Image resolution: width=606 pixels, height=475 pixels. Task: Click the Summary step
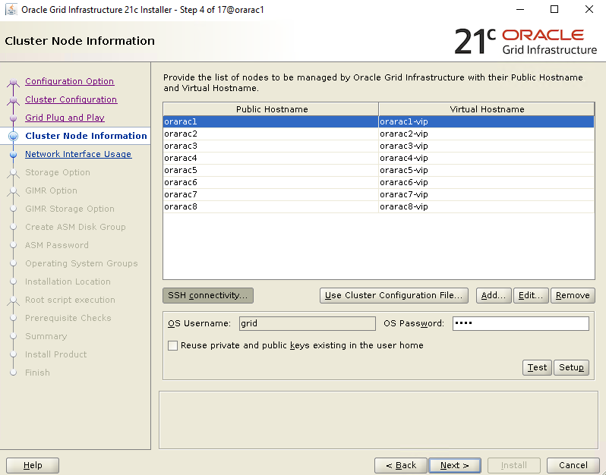46,336
